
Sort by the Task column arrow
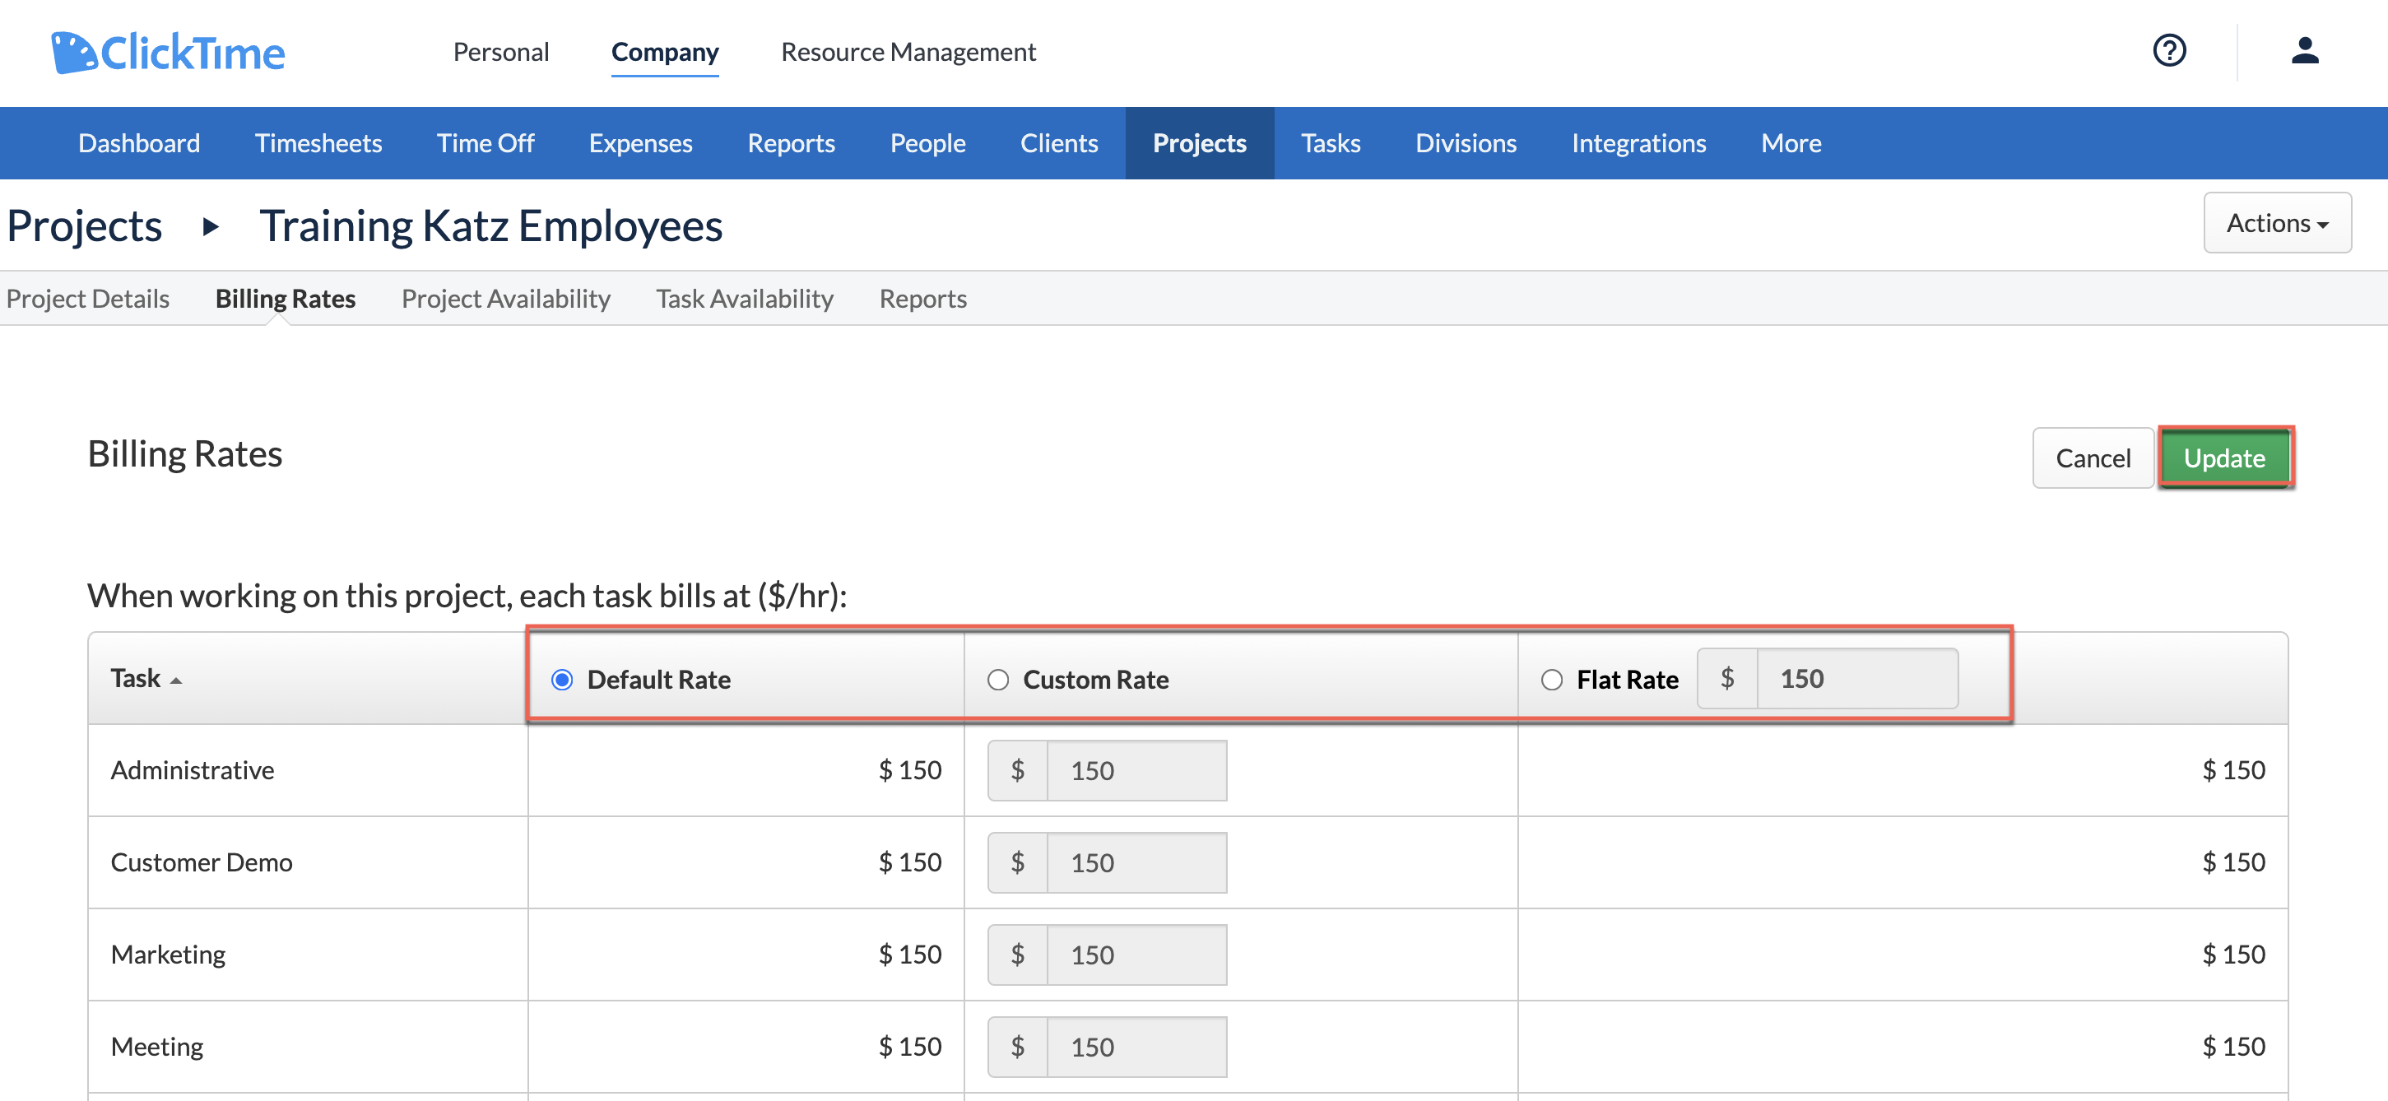click(x=176, y=681)
